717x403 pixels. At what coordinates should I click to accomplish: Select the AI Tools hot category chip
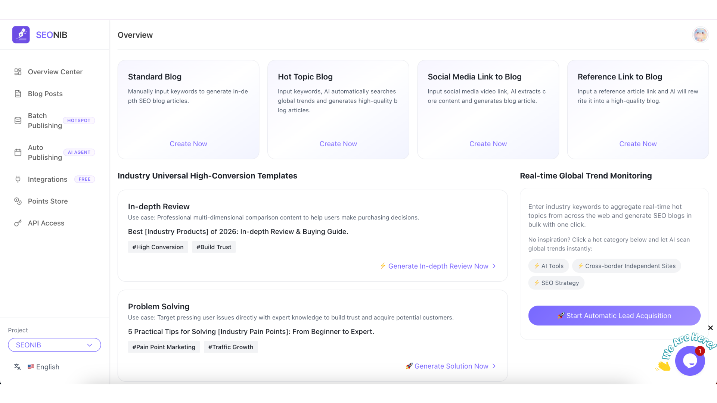click(x=549, y=266)
